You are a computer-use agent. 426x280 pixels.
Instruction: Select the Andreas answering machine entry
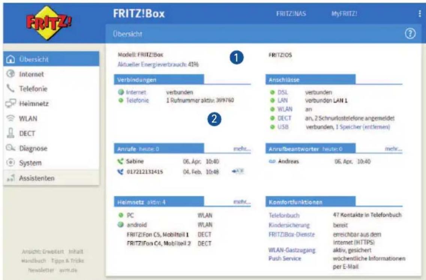pyautogui.click(x=288, y=161)
